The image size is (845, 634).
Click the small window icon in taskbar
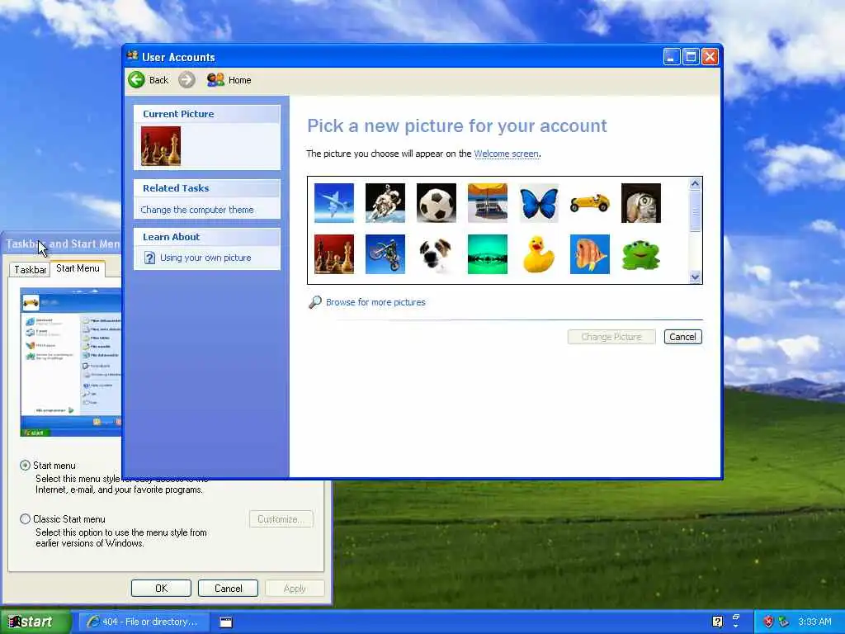tap(226, 622)
